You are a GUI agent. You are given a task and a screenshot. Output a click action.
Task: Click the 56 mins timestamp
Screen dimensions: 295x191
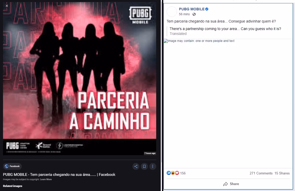coord(184,14)
